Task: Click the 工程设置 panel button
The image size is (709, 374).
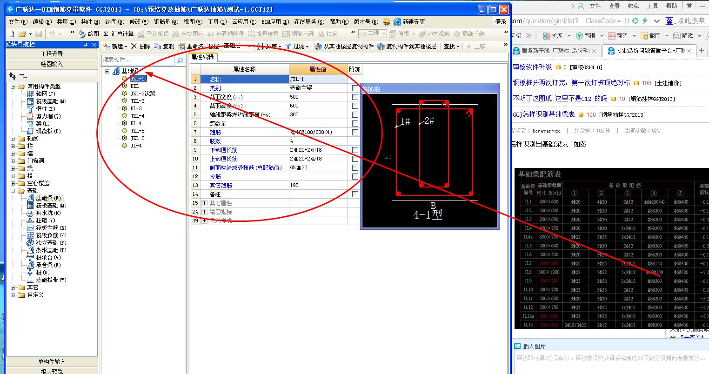Action: click(x=52, y=54)
